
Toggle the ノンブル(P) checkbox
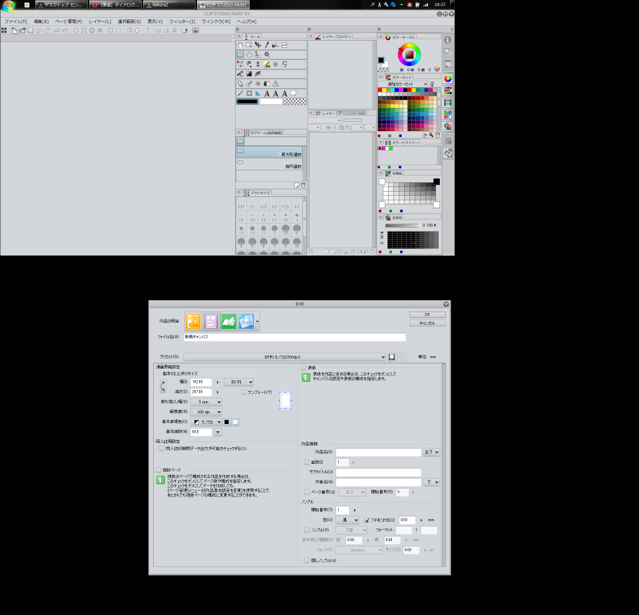pos(307,530)
